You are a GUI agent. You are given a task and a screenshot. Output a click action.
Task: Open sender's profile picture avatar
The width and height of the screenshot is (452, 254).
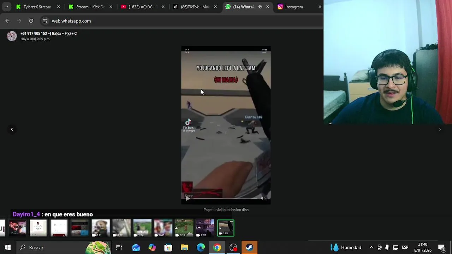12,36
